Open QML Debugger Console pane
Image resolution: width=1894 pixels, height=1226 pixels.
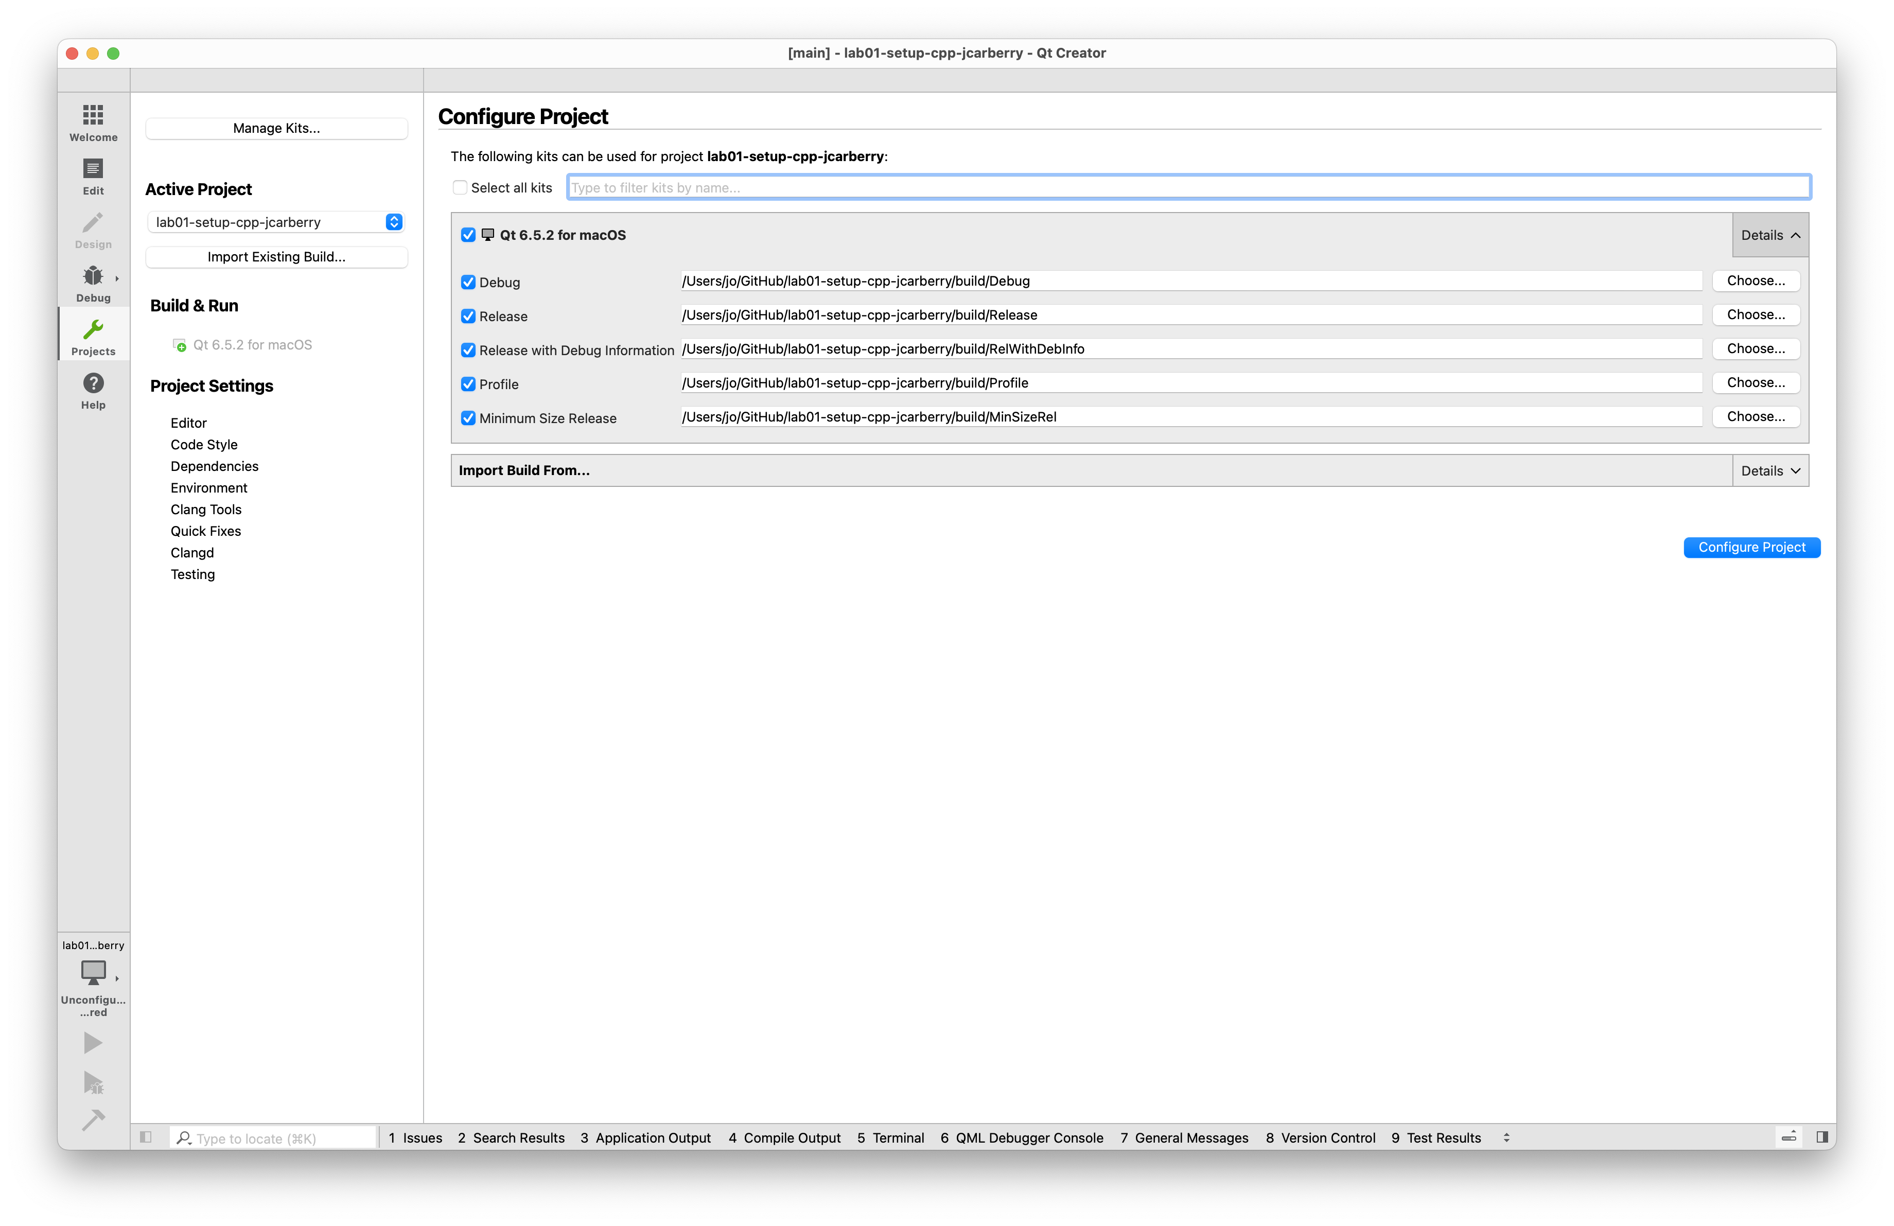[1022, 1137]
